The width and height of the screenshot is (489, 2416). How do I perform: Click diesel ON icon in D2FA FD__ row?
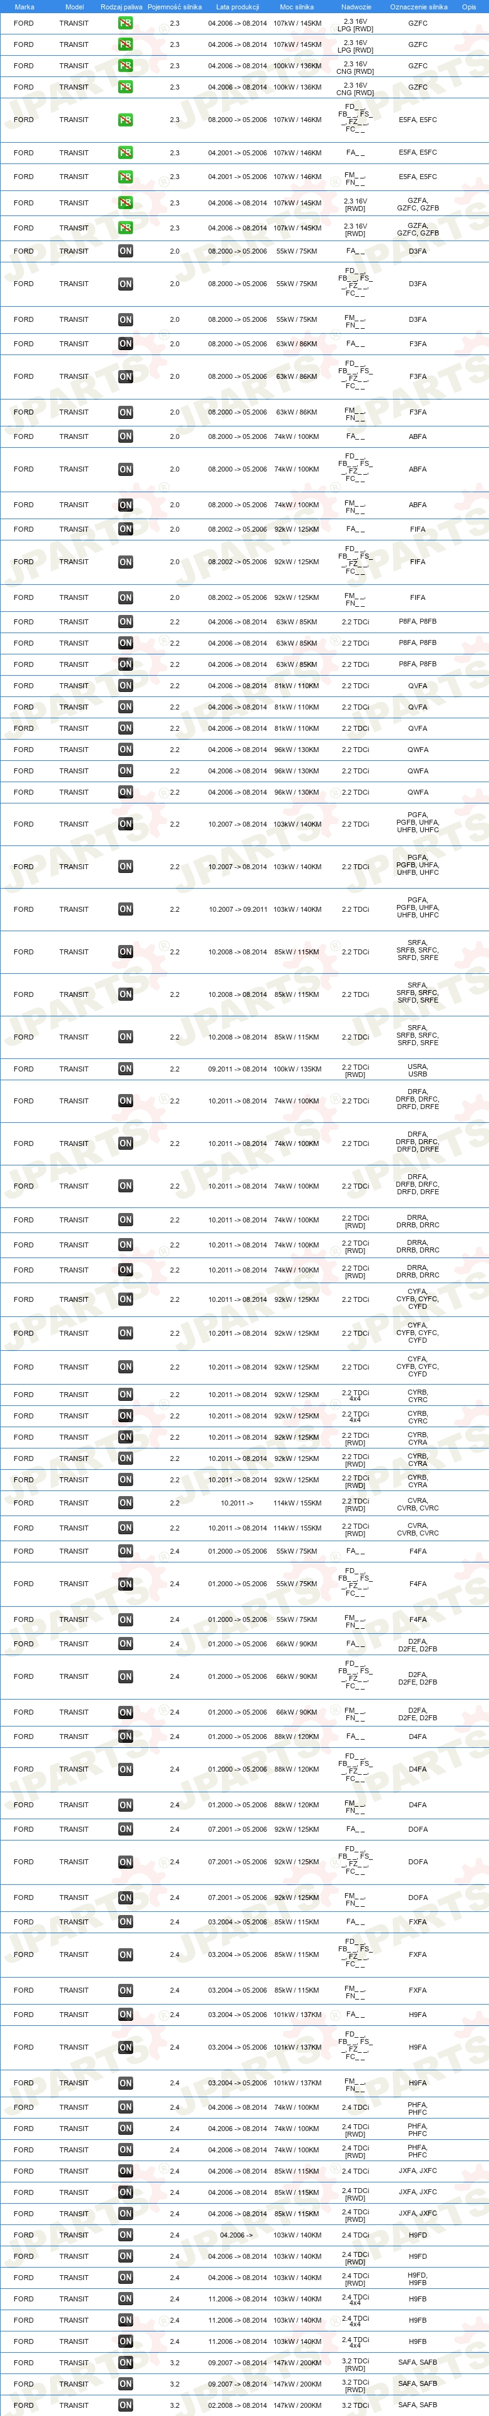[126, 1677]
